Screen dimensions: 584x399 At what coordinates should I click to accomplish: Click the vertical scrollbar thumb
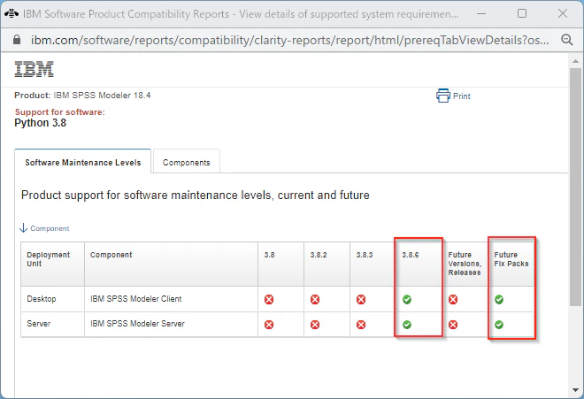click(x=575, y=187)
